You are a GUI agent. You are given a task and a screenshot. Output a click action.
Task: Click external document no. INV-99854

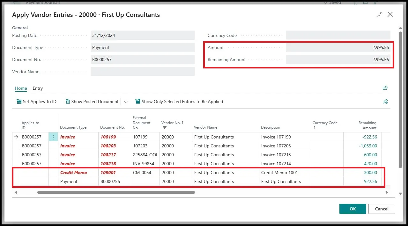(x=144, y=164)
